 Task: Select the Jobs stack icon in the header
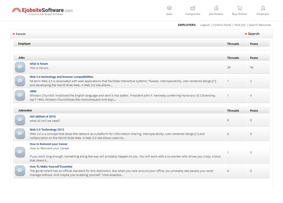169,8
